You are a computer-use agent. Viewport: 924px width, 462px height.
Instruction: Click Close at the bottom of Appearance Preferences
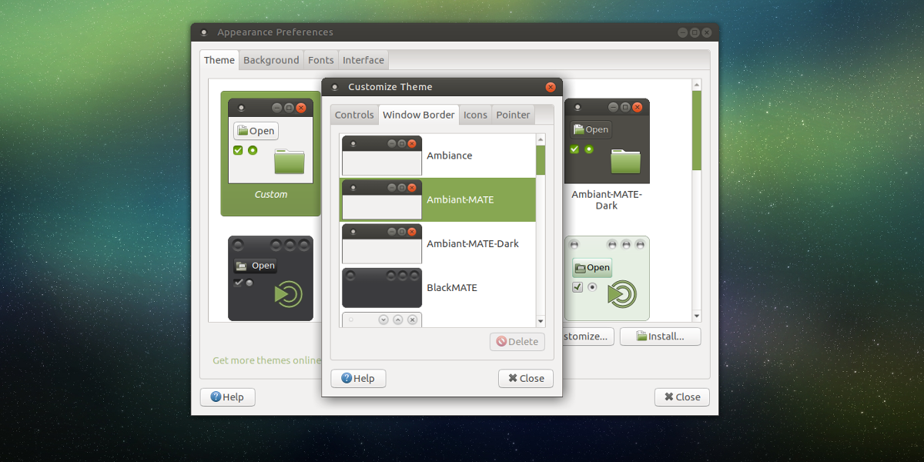point(682,397)
